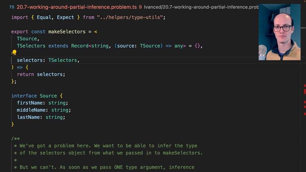
Task: Place cursor on the Expect import identifier
Action: [65, 17]
